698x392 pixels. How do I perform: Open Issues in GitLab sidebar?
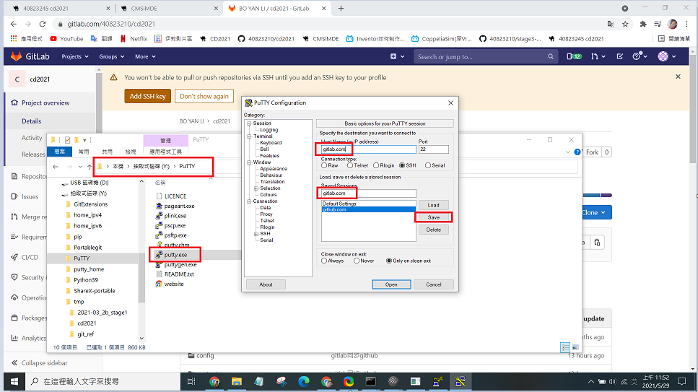tap(29, 196)
